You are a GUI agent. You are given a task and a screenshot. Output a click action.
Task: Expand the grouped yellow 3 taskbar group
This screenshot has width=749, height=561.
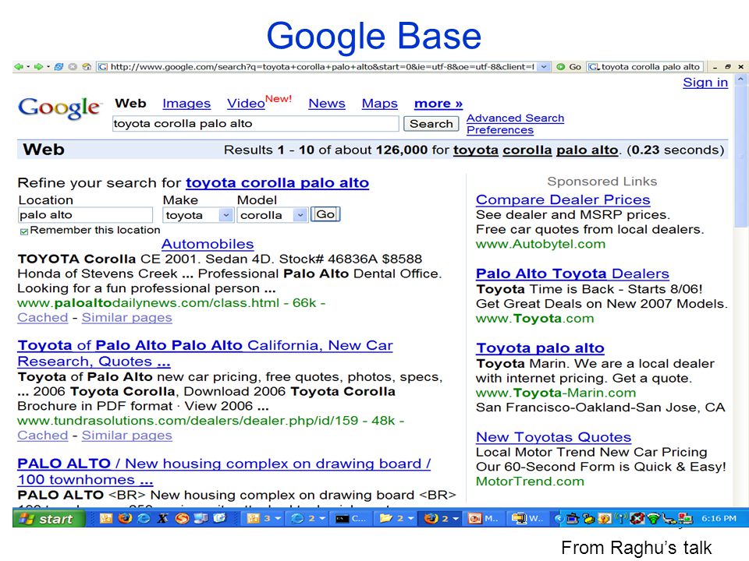263,519
